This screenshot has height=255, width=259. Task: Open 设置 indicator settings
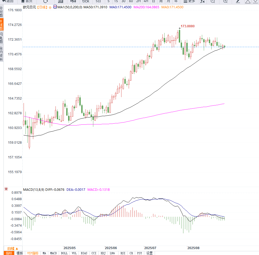tap(149, 253)
